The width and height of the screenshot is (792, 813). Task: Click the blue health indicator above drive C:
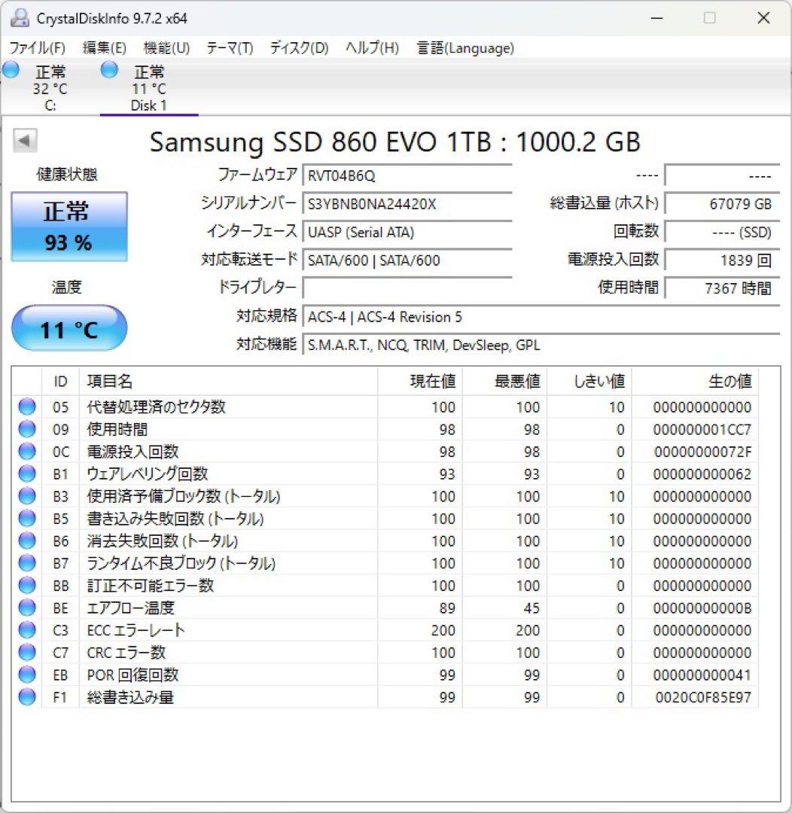[x=11, y=69]
